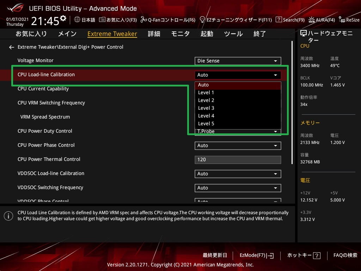The height and width of the screenshot is (271, 361).
Task: Open VDDSOC Load-line Calibration dropdown
Action: coord(238,174)
